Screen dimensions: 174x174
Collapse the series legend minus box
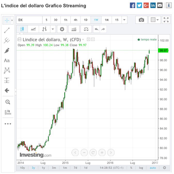(x=20, y=39)
